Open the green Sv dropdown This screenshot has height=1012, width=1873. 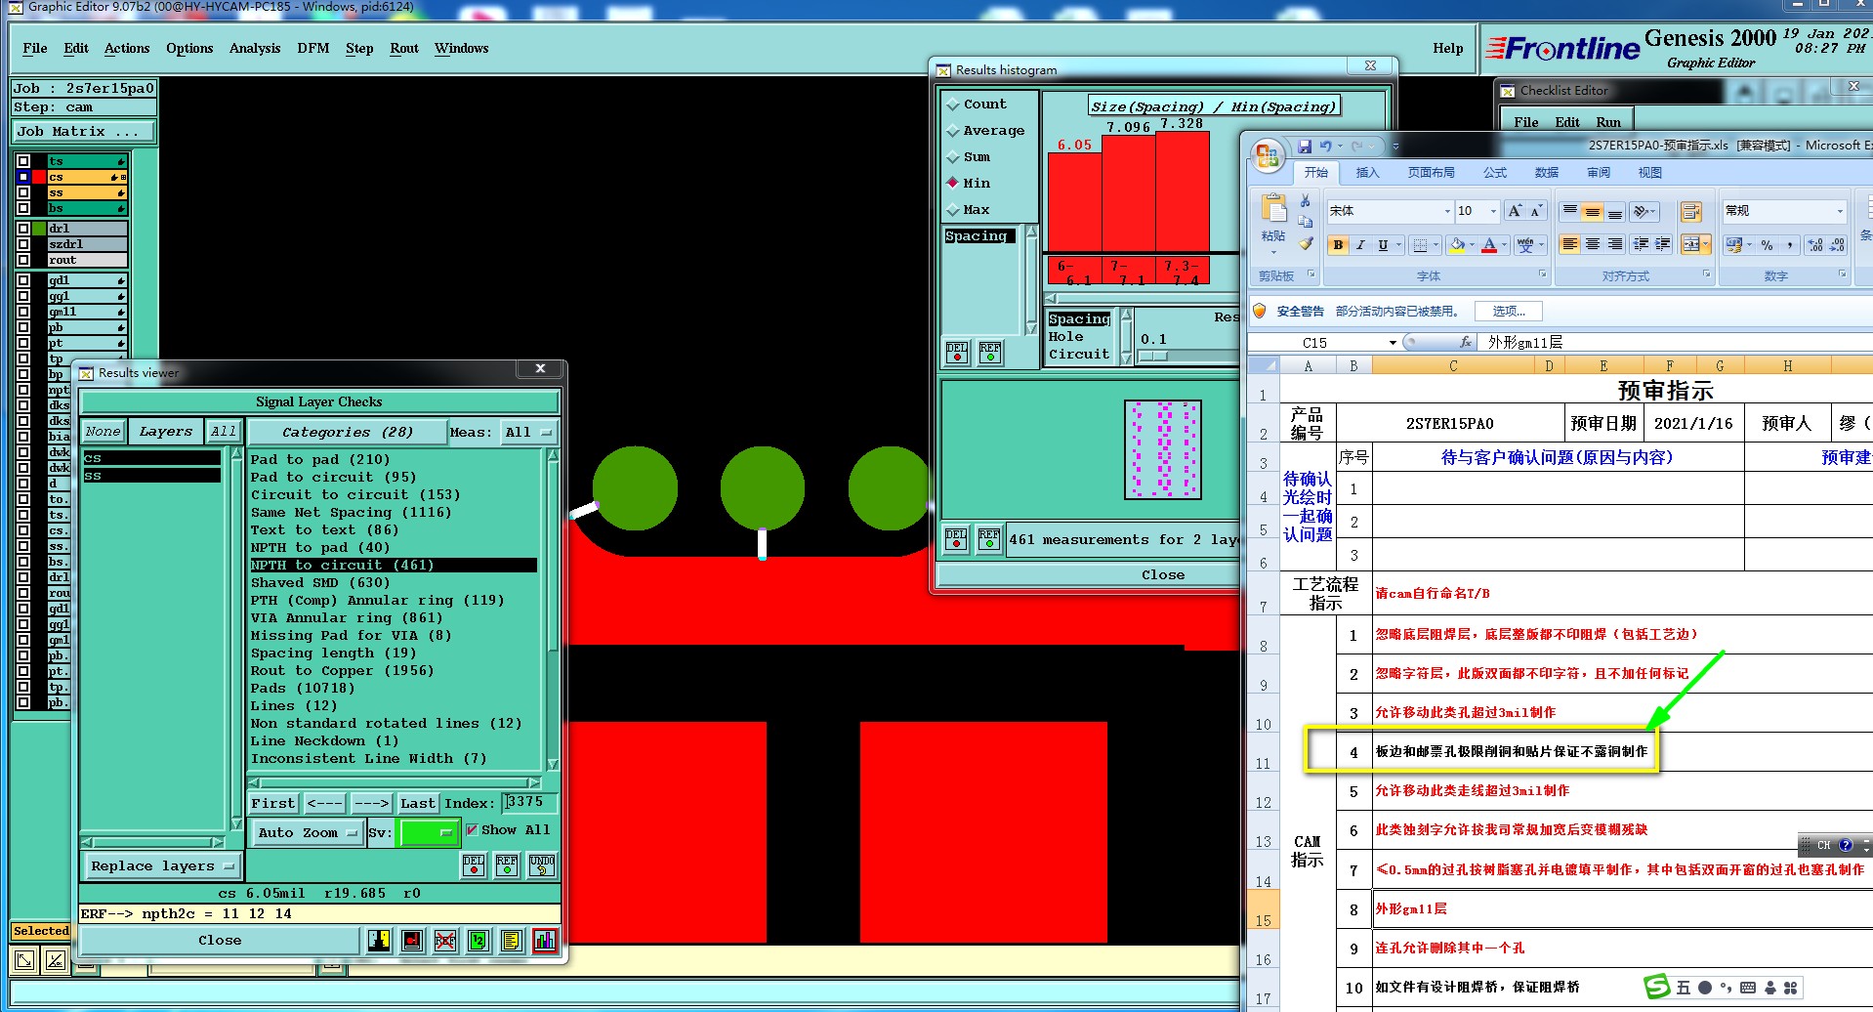(428, 832)
